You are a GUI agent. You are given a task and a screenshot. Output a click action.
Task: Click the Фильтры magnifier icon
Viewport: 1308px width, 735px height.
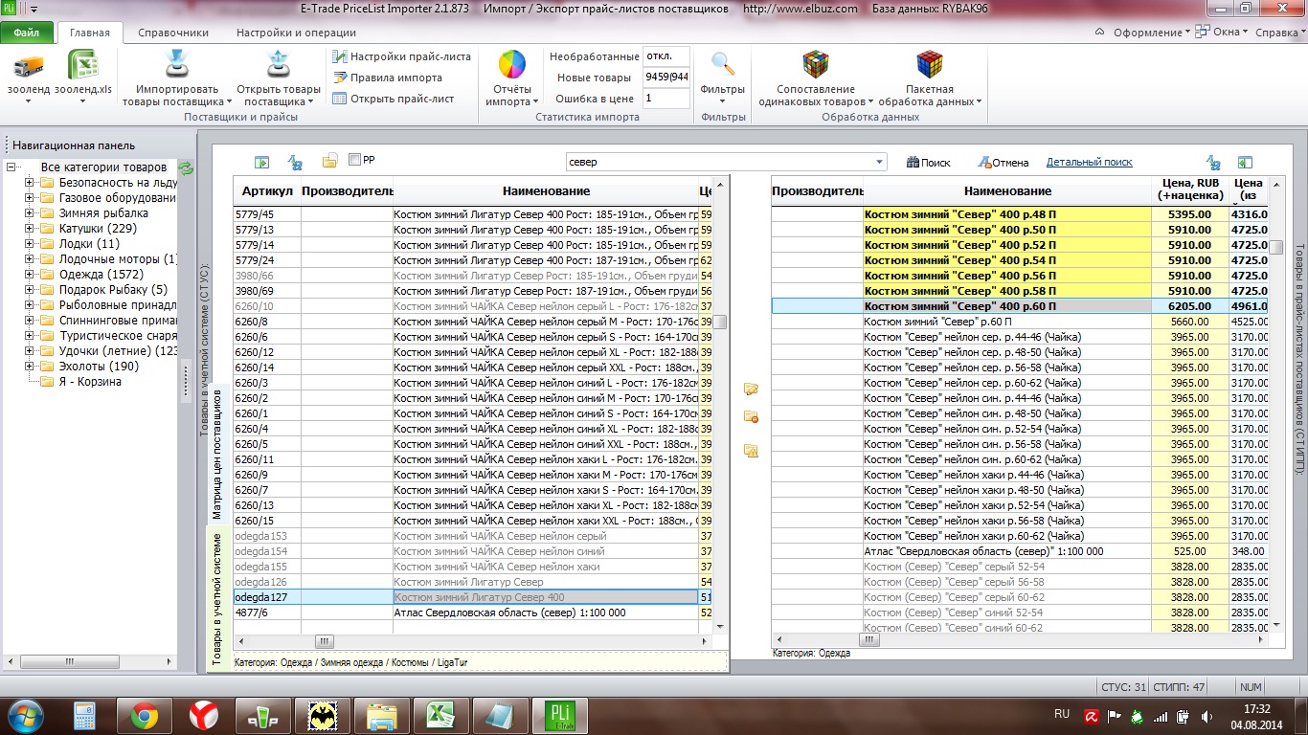723,65
